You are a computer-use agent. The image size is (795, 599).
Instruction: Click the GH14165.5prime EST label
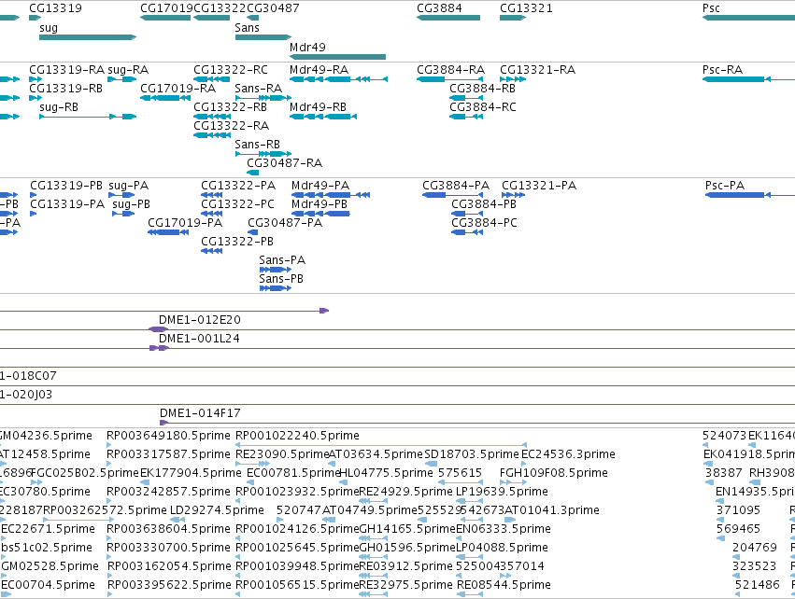coord(407,529)
